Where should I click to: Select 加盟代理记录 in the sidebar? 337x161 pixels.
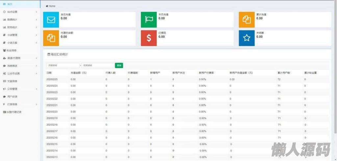[x=14, y=112]
